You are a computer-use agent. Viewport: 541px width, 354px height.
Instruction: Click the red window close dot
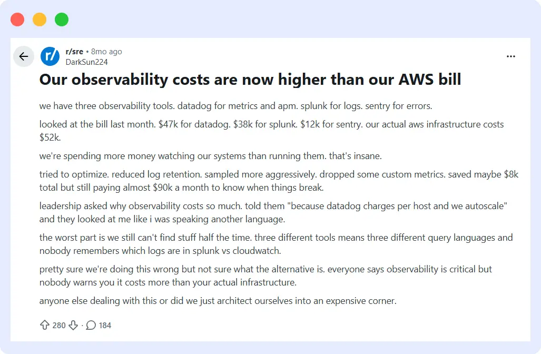tap(17, 19)
